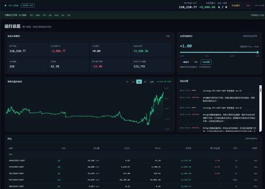Click the first (symbol) column header in positions table
Image resolution: width=265 pixels, height=189 pixels.
tap(11, 148)
